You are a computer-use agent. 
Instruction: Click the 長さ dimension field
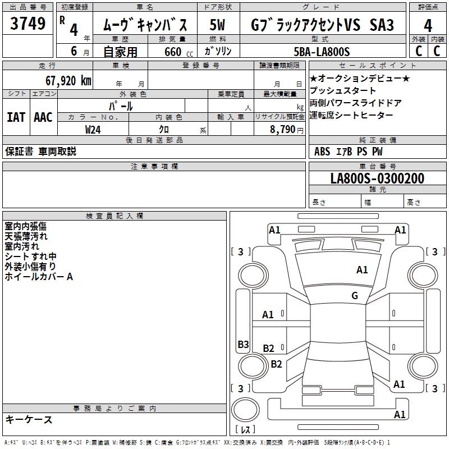pos(335,202)
